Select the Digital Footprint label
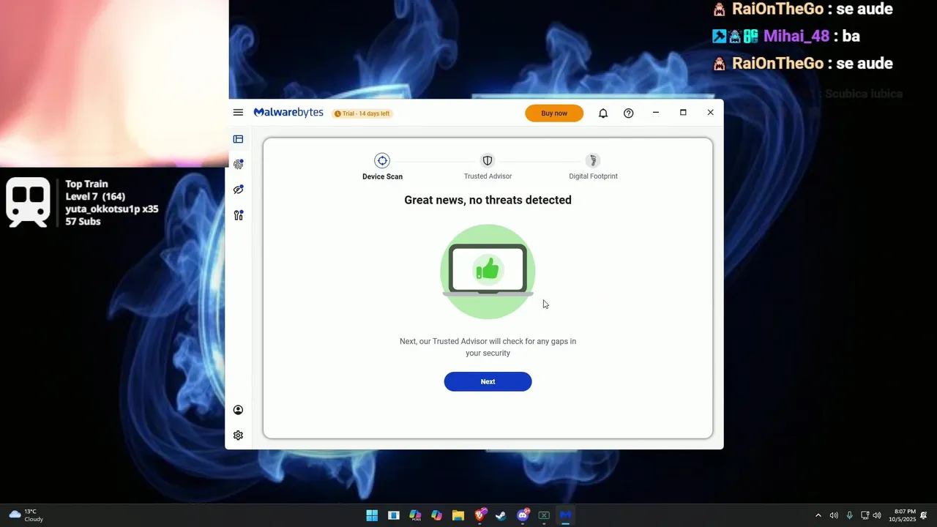The image size is (937, 527). (593, 176)
